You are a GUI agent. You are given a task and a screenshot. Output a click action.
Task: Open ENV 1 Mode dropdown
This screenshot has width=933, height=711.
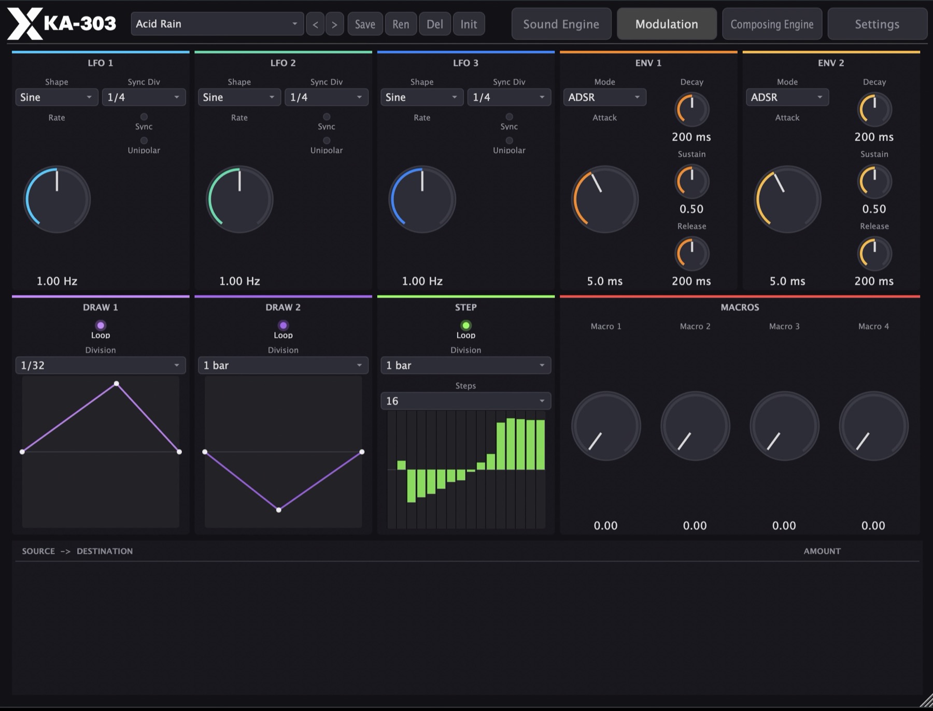click(x=604, y=97)
